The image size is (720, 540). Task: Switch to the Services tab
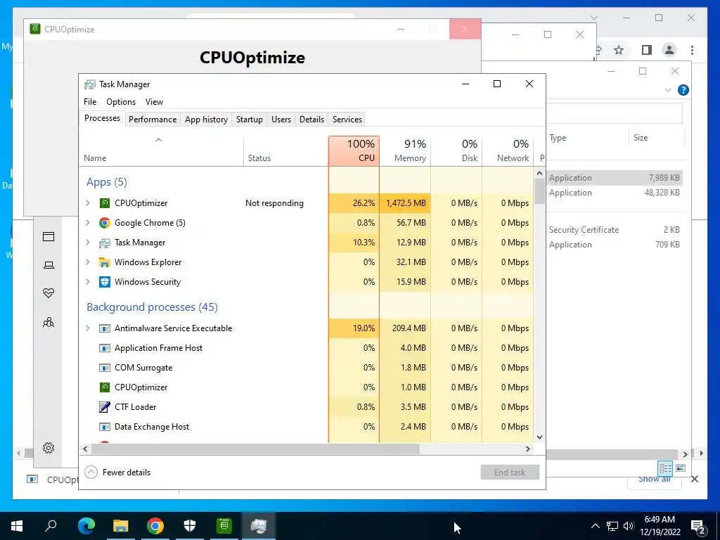click(347, 120)
